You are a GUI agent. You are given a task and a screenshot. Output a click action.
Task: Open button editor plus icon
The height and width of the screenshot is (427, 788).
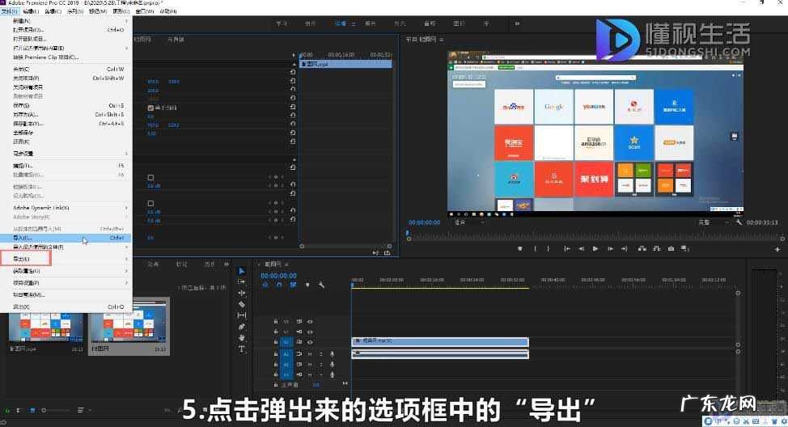[x=777, y=249]
